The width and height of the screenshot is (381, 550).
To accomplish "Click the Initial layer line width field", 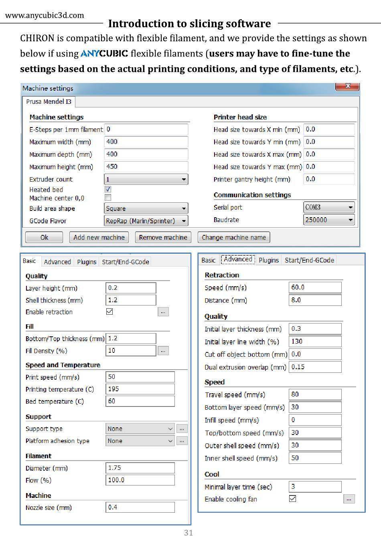I will [315, 342].
